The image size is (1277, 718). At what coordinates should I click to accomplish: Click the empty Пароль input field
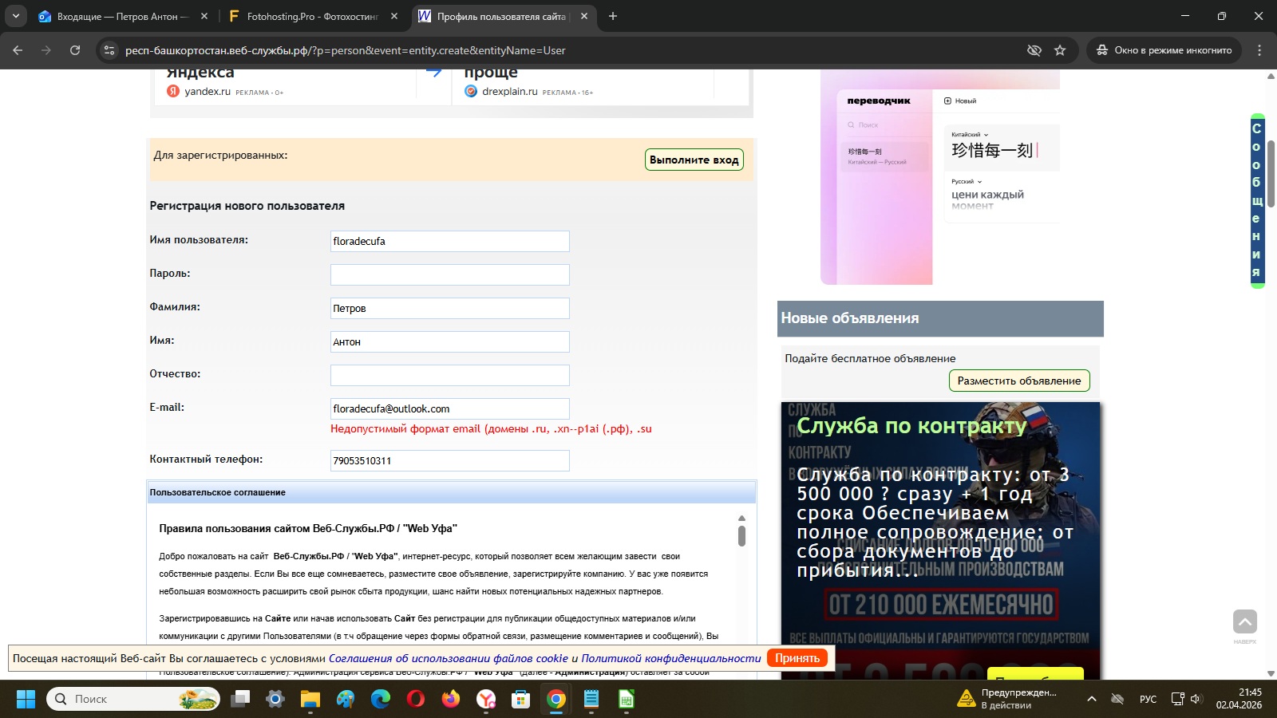point(449,274)
